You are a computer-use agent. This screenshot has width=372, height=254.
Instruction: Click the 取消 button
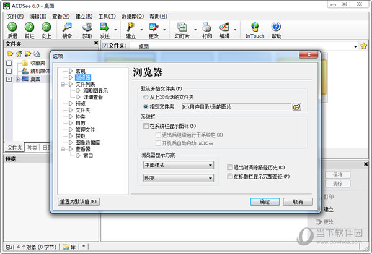pyautogui.click(x=298, y=201)
